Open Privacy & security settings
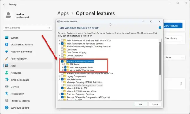This screenshot has height=114, width=190. (28, 101)
